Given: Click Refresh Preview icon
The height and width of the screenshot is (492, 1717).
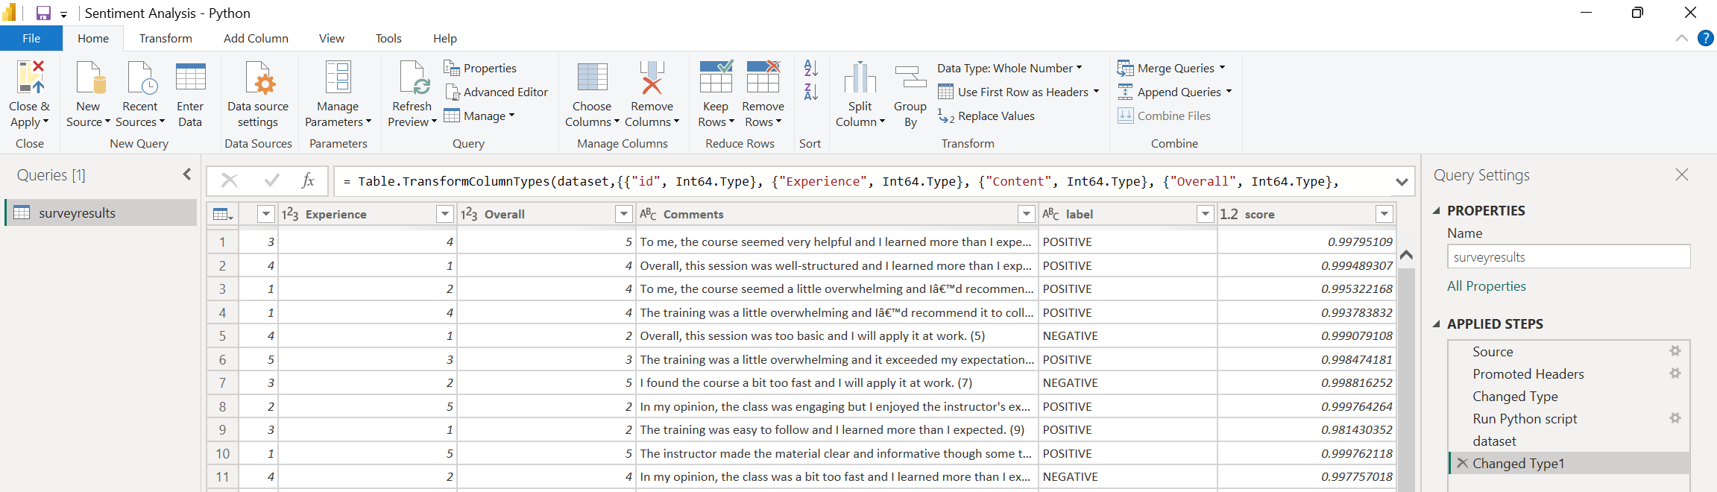Looking at the screenshot, I should coord(413,78).
